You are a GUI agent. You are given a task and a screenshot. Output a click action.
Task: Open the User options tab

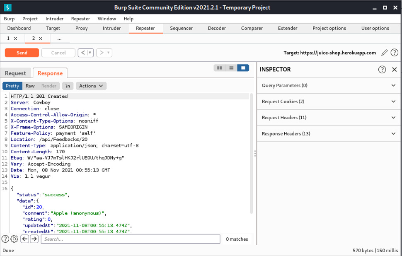(x=375, y=28)
